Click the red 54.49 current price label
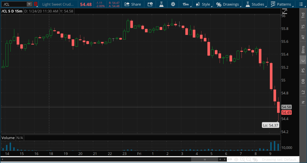Viewport: 307px width, 163px height. pyautogui.click(x=286, y=113)
